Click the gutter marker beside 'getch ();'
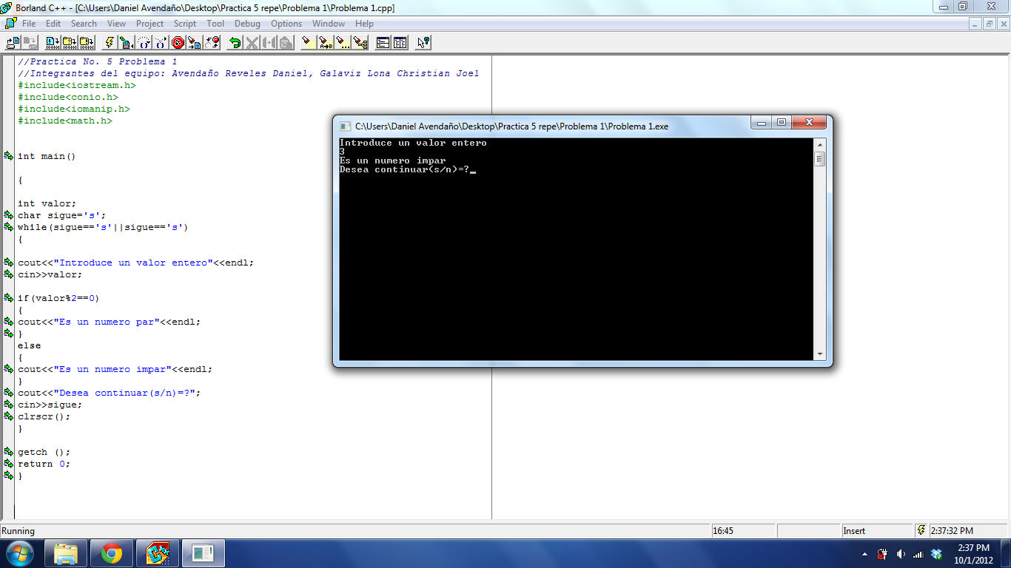1011x568 pixels. click(8, 452)
